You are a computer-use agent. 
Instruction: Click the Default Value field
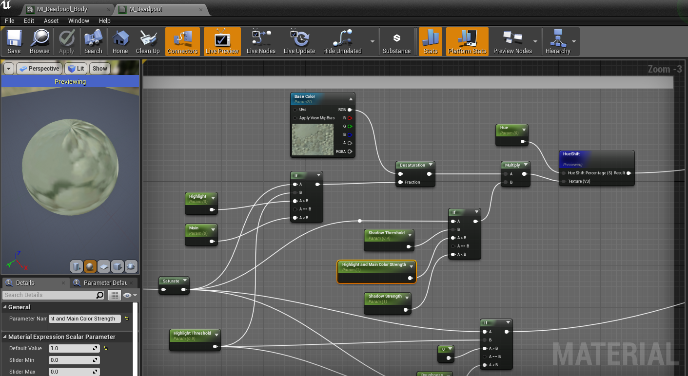[74, 348]
